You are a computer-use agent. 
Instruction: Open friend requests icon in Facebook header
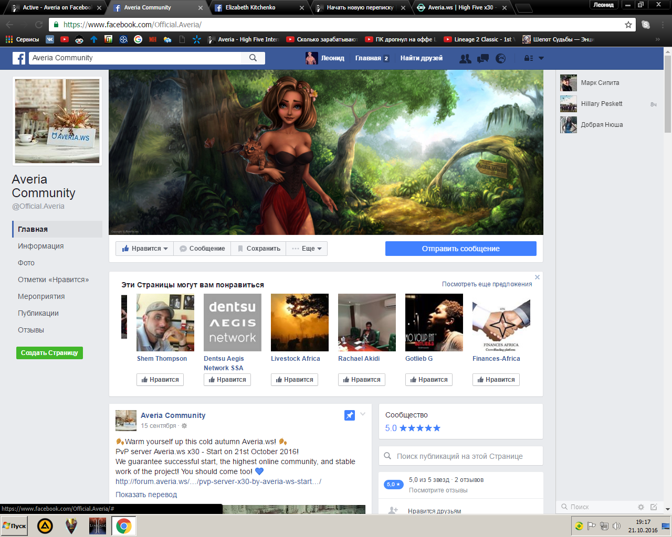coord(465,58)
